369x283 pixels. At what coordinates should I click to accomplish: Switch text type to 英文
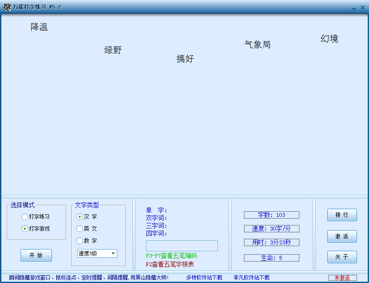pyautogui.click(x=80, y=229)
